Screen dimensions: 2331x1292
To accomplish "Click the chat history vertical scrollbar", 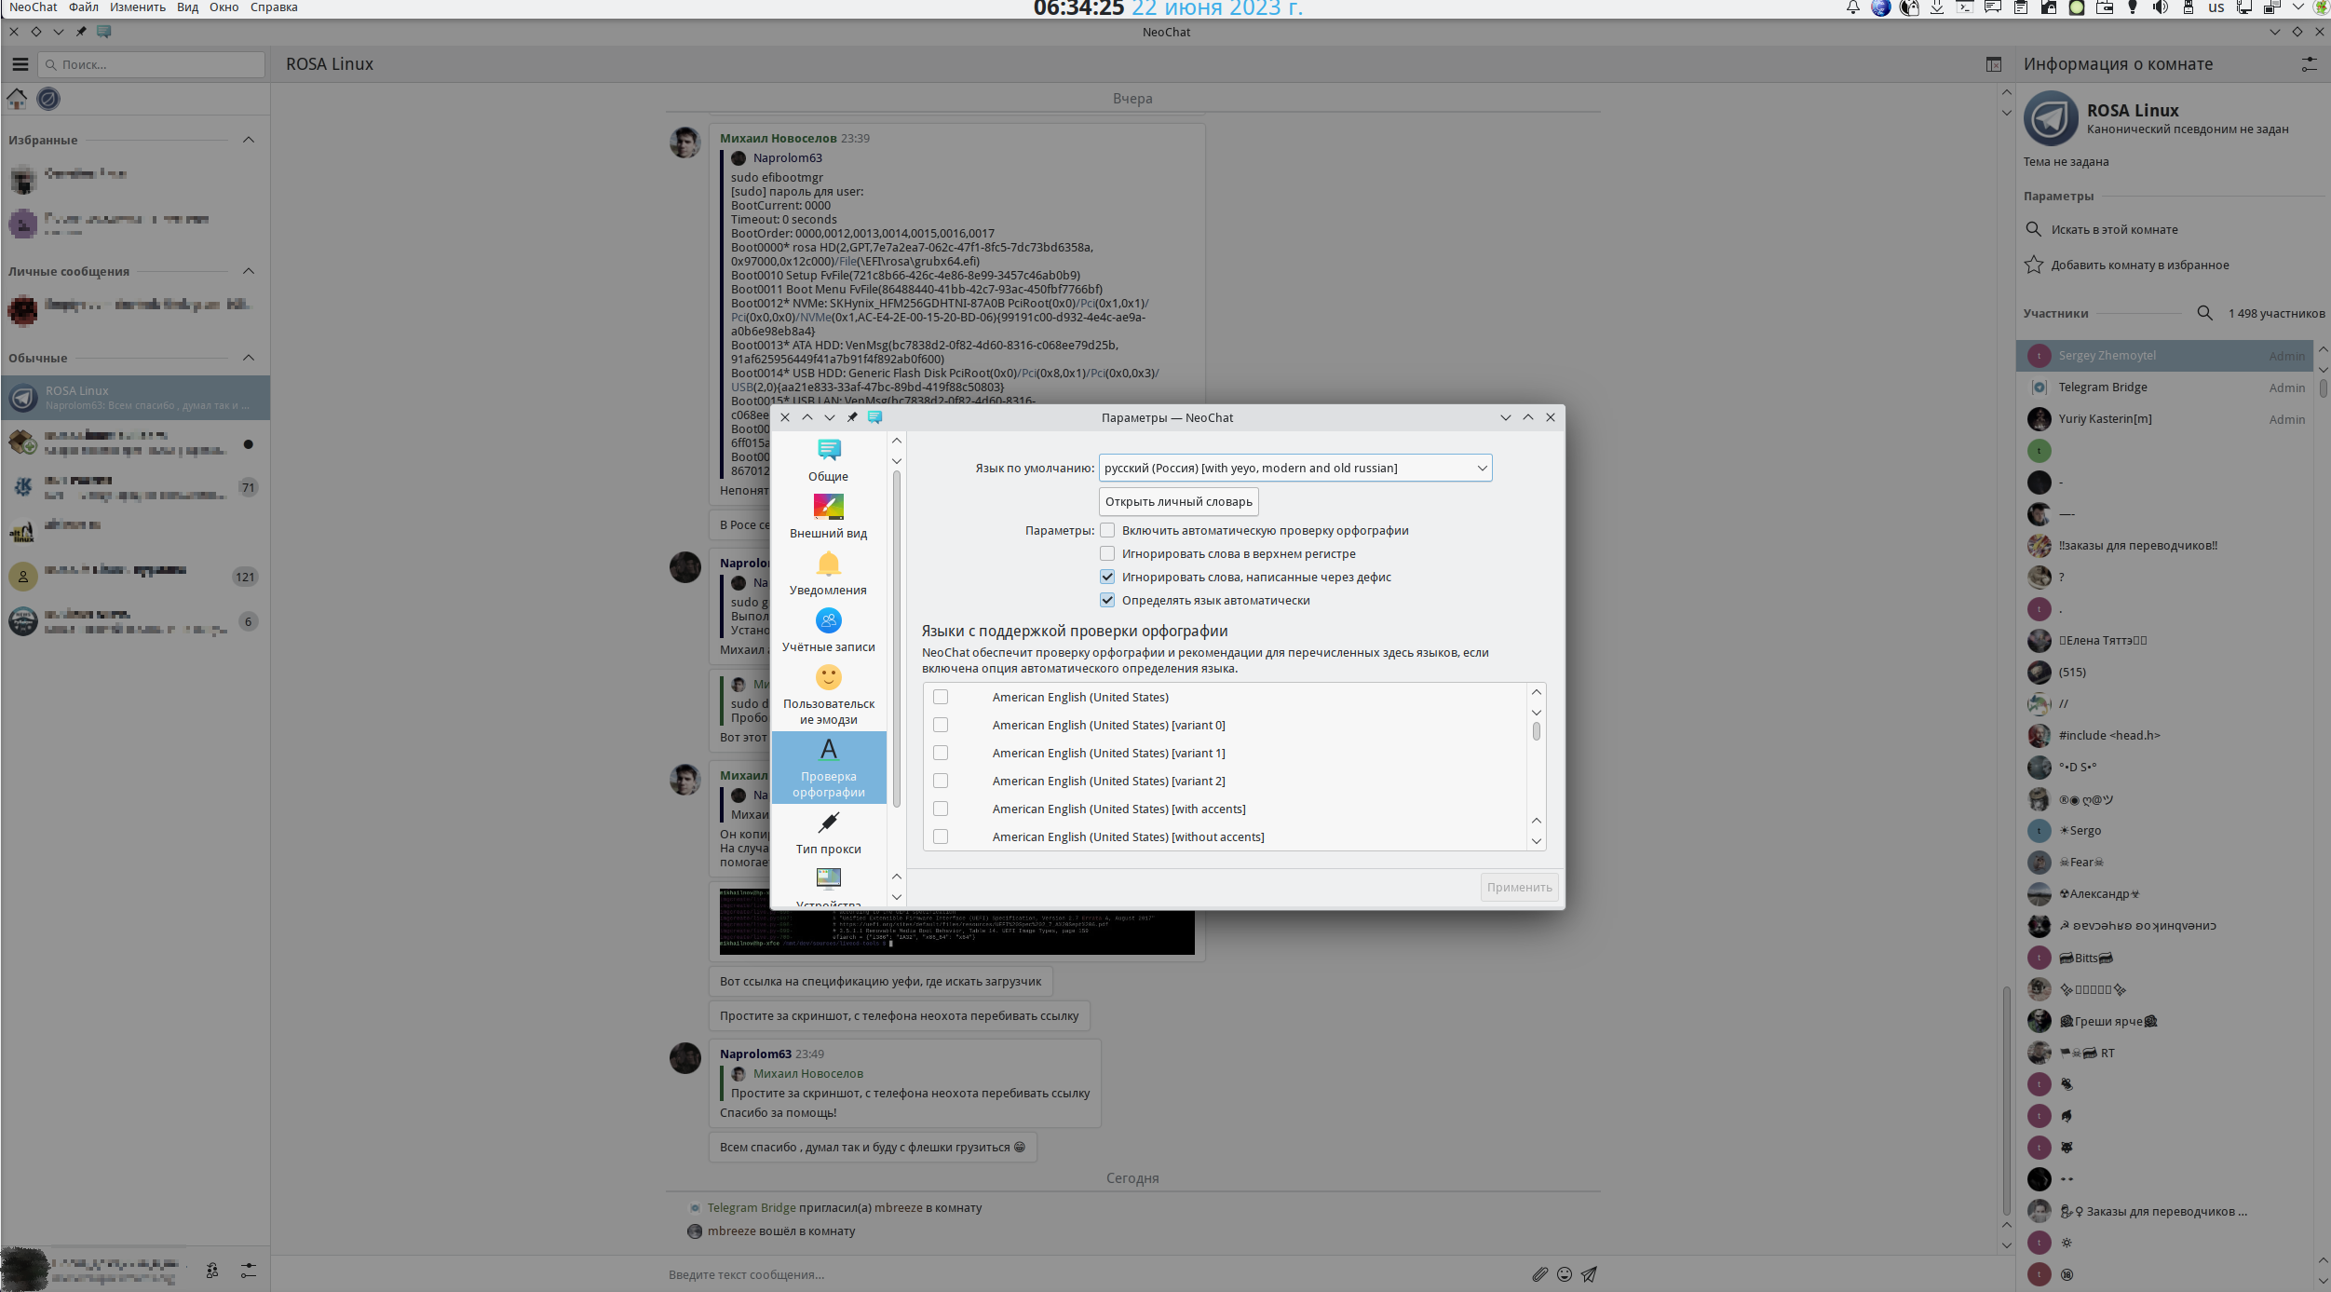I will [x=2006, y=1099].
